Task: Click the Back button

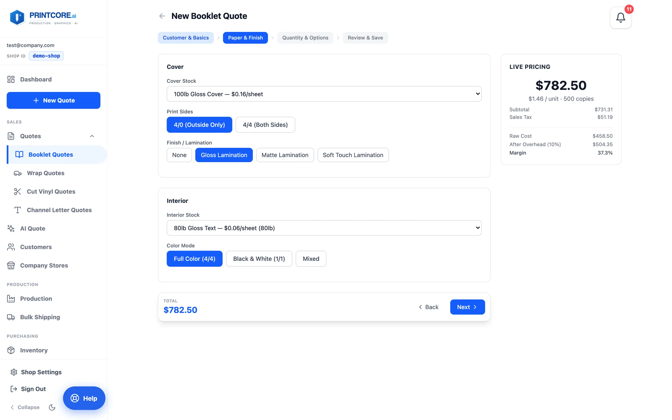Action: pyautogui.click(x=429, y=307)
